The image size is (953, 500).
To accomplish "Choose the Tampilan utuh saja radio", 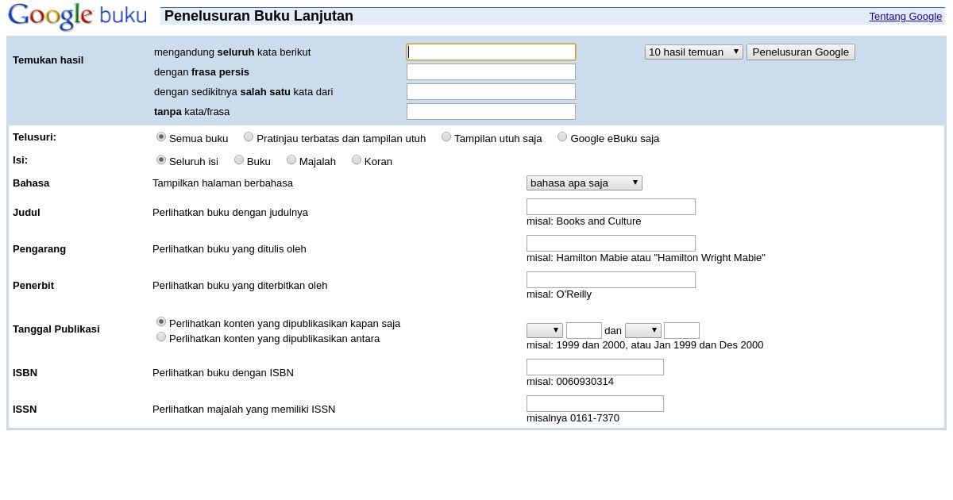I will pos(446,137).
